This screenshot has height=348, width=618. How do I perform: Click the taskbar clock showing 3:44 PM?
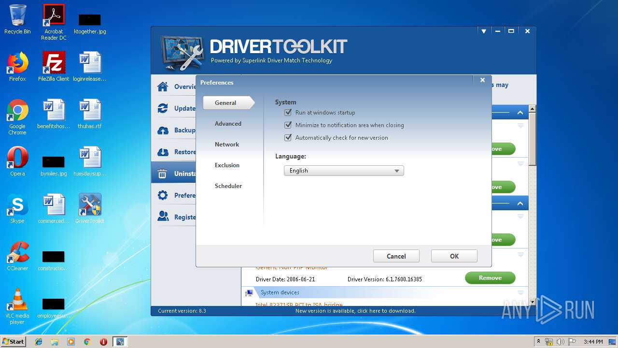point(593,342)
